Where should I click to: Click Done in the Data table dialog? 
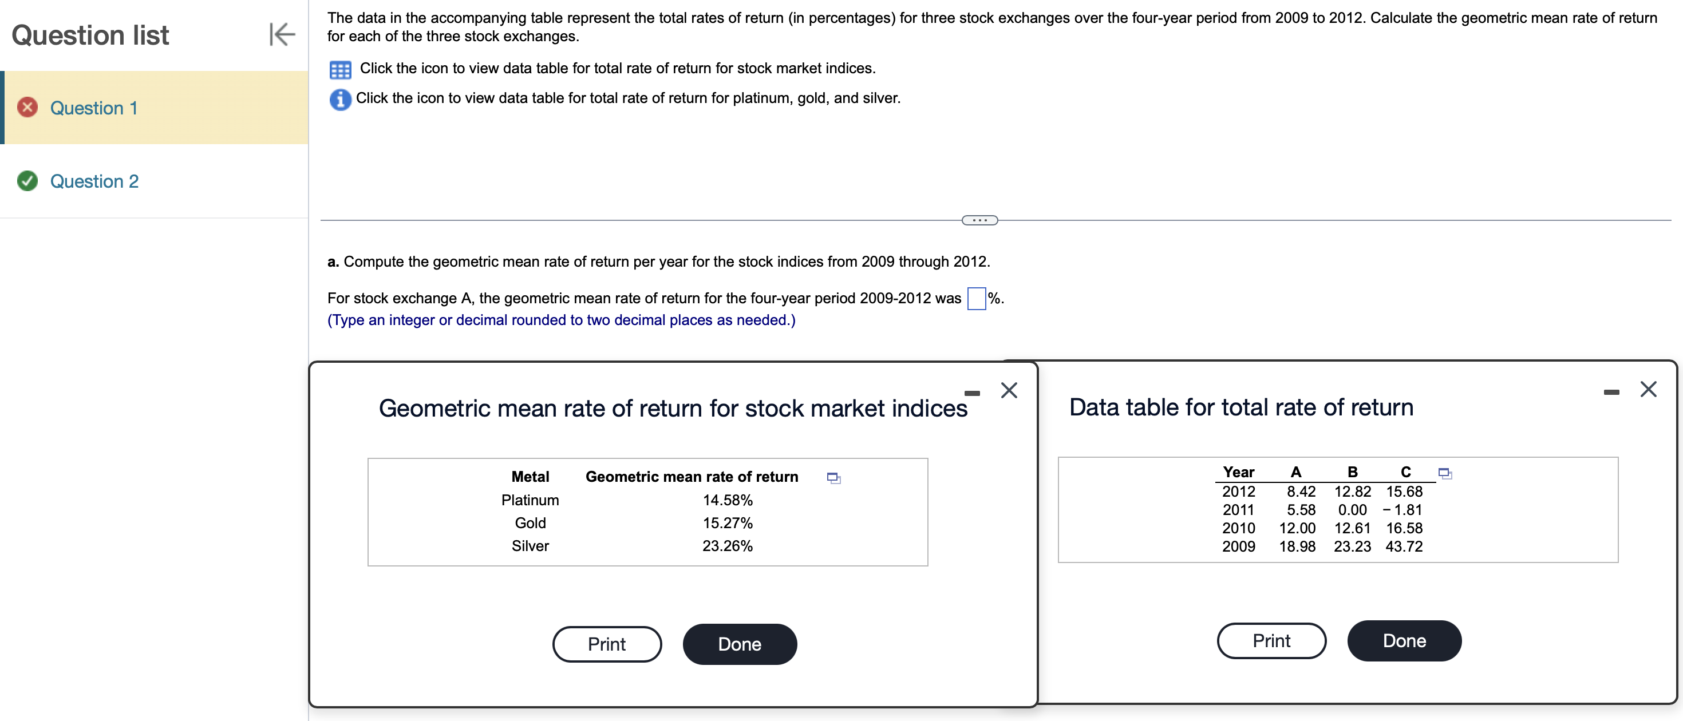click(x=1404, y=640)
